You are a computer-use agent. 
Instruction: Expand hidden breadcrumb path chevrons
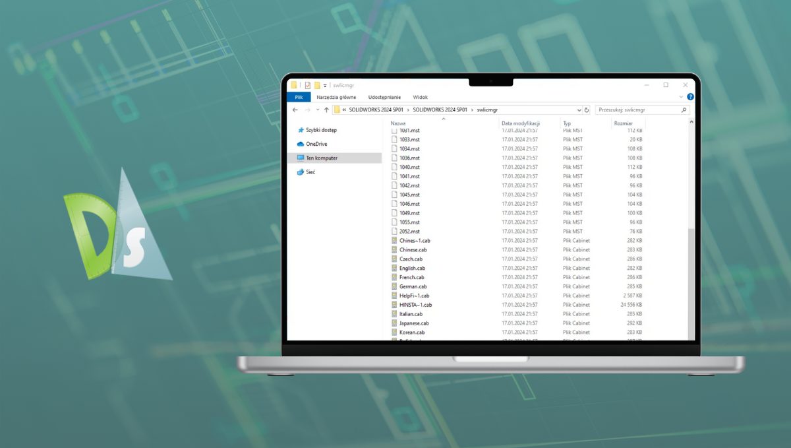click(x=345, y=110)
